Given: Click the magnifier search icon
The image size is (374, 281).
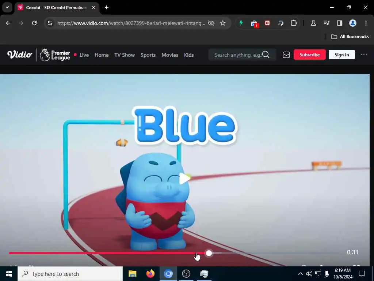Looking at the screenshot, I should click(x=266, y=55).
